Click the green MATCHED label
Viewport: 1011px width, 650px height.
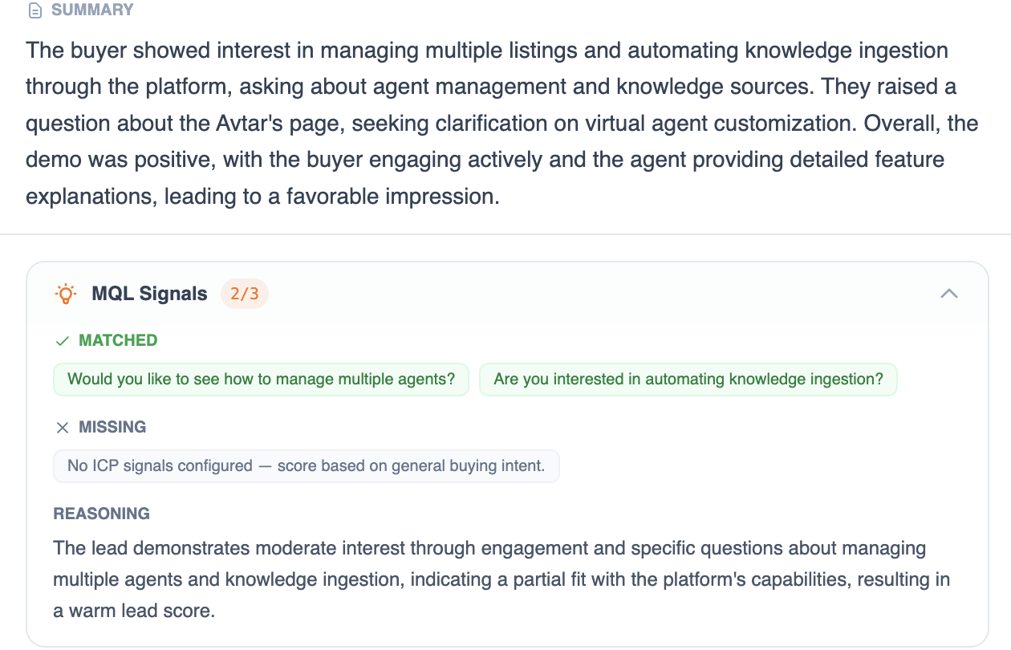tap(118, 341)
